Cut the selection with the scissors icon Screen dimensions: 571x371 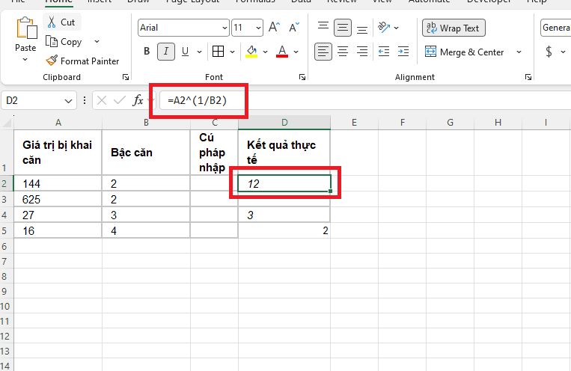pos(52,22)
